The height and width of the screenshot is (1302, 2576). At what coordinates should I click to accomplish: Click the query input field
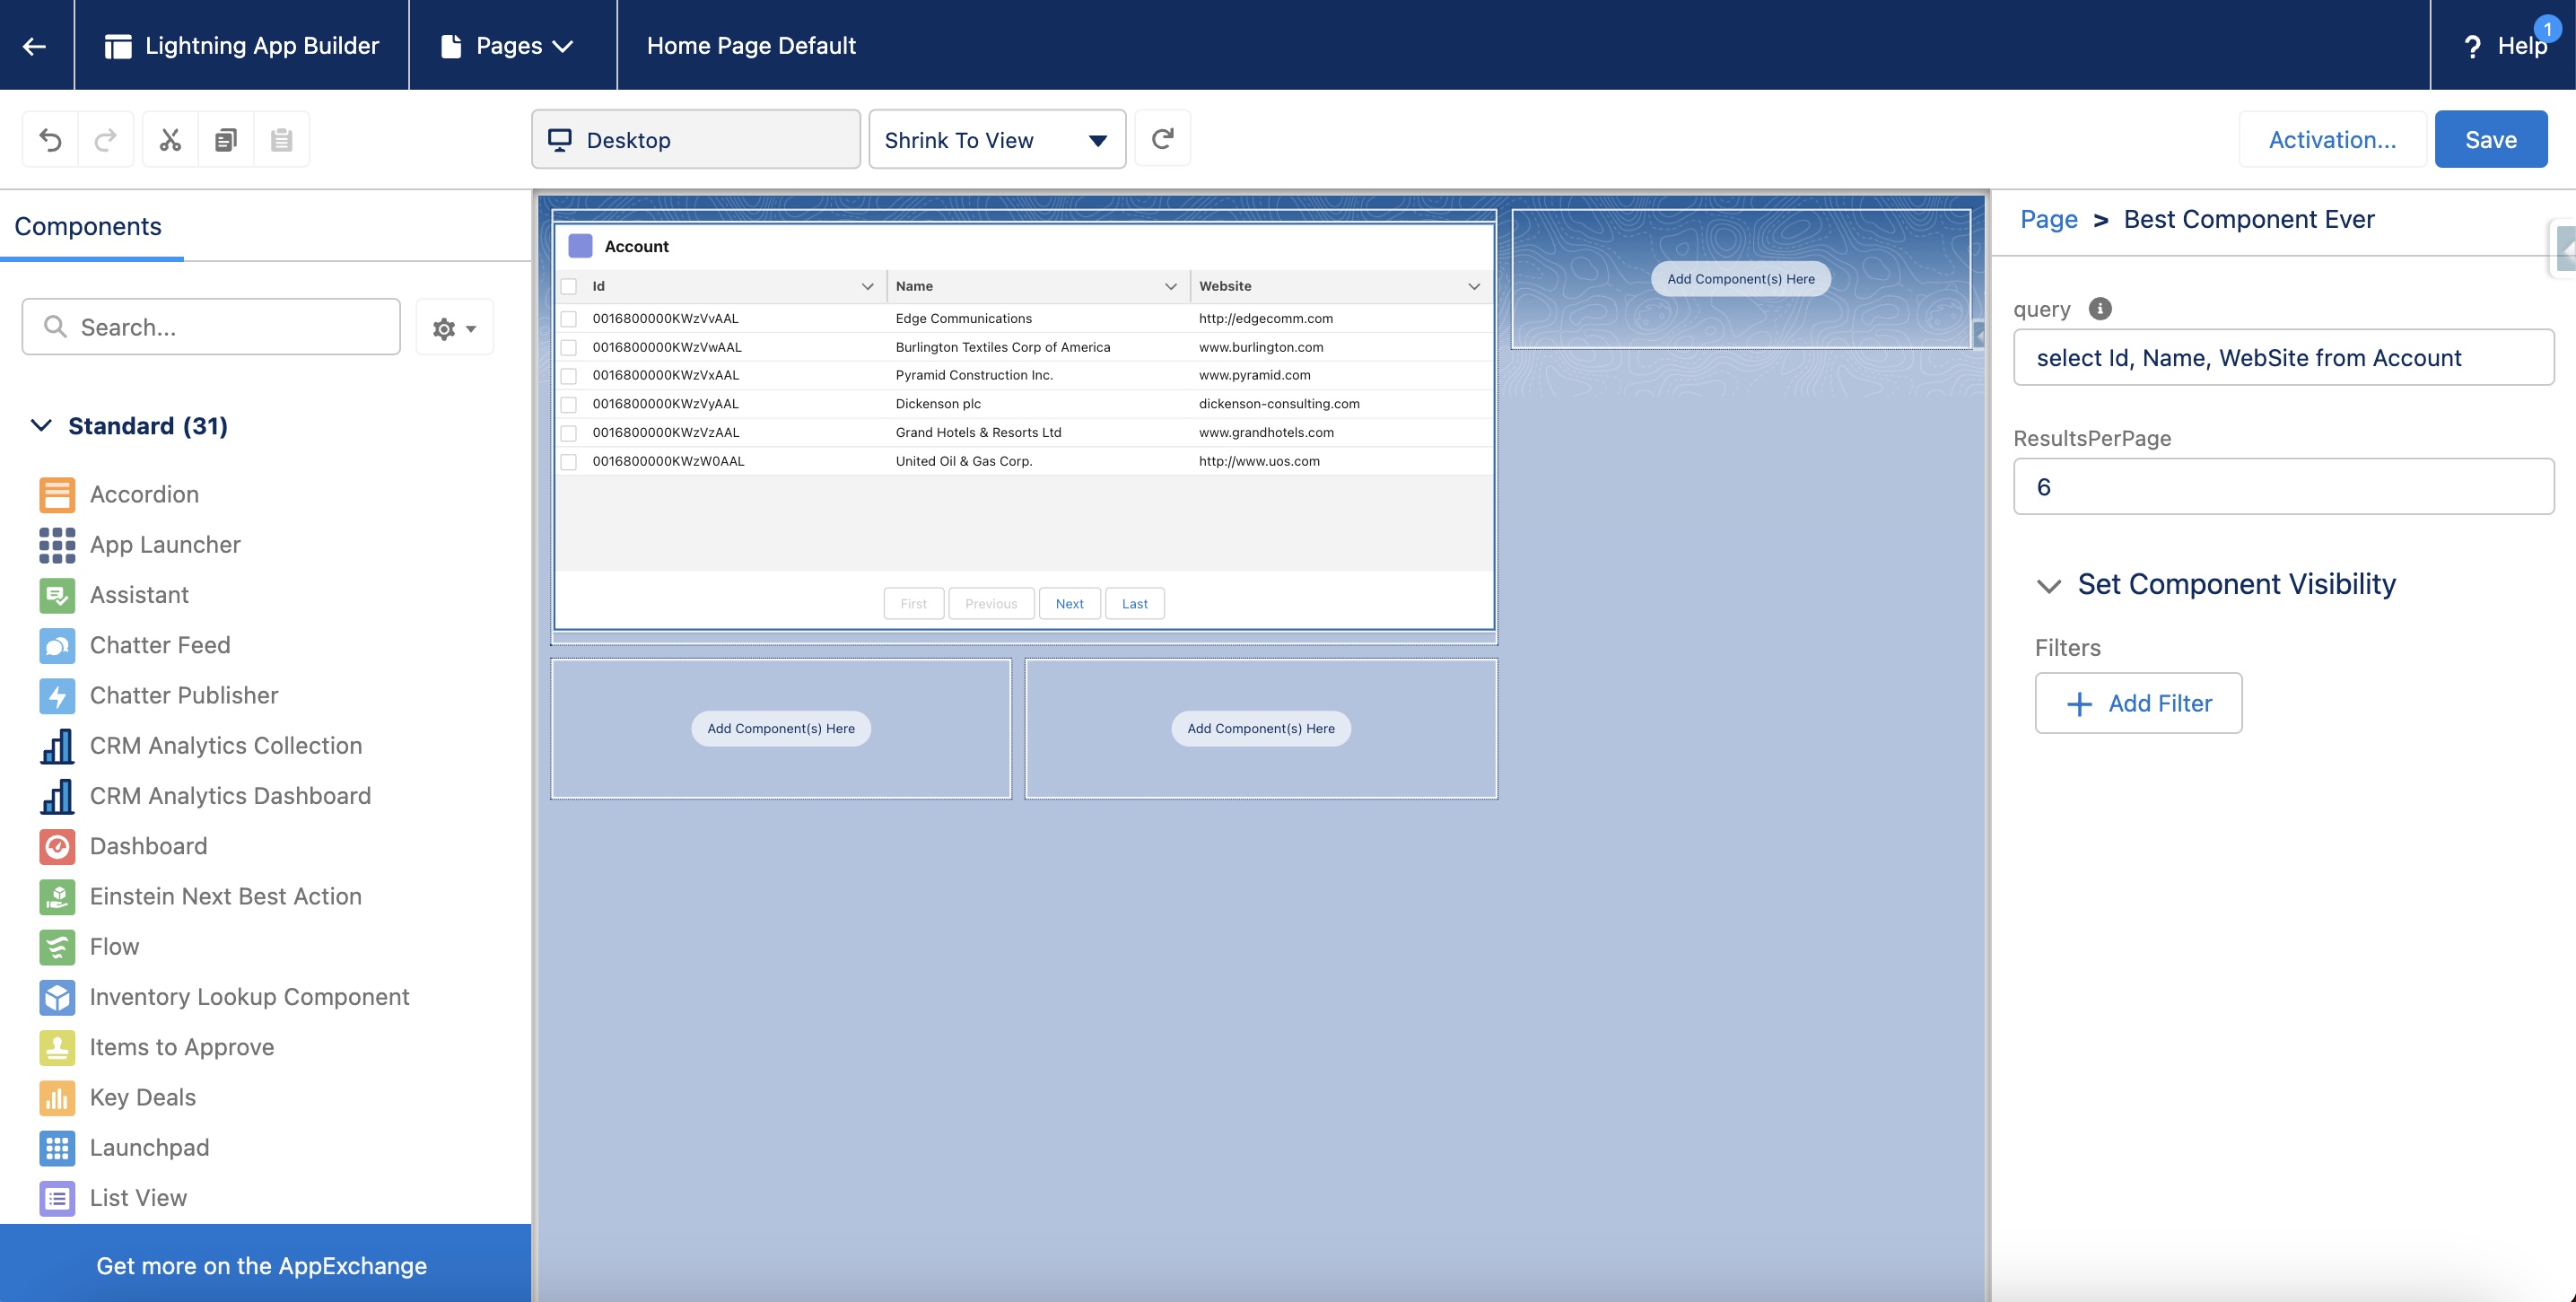point(2283,357)
